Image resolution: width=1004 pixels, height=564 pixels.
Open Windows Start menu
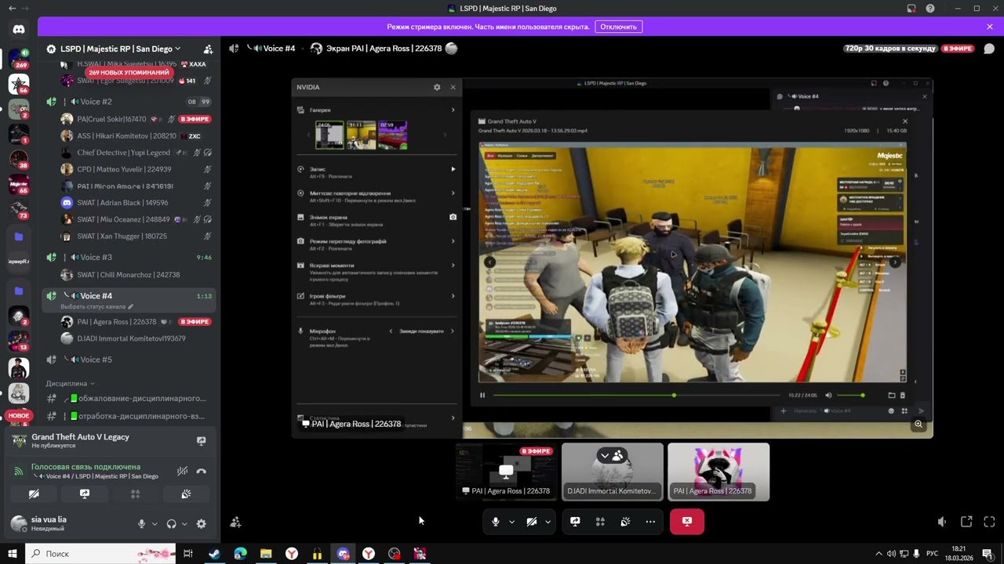click(x=13, y=554)
